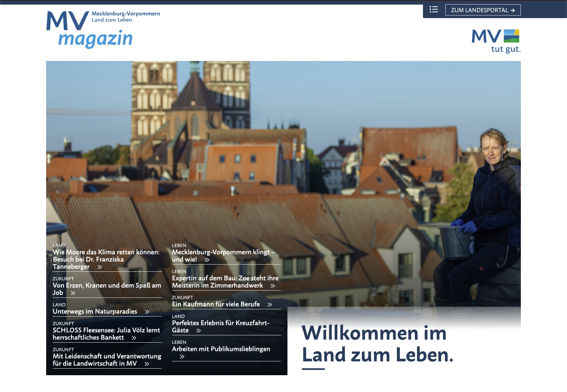
Task: Click double arrow after Ein Kaufmann article
Action: pos(270,305)
